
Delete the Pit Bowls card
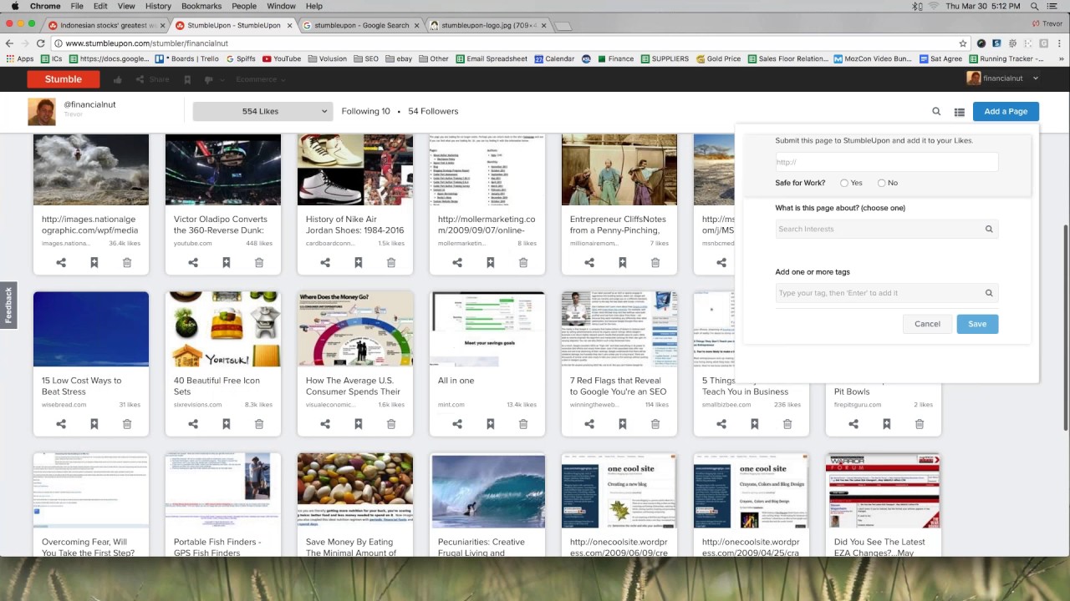point(920,424)
